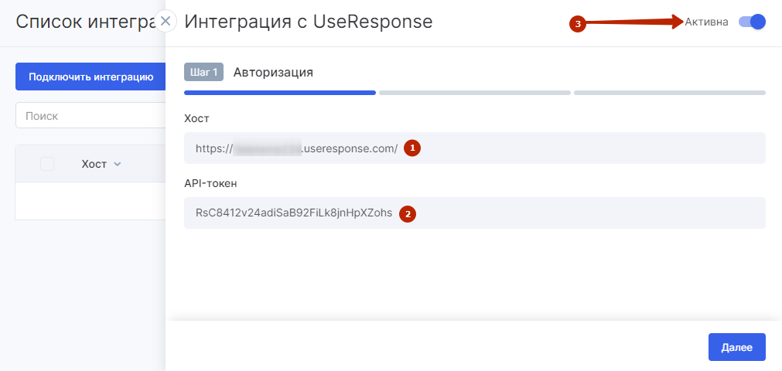Image resolution: width=782 pixels, height=371 pixels.
Task: Select the first step progress segment
Action: tap(280, 93)
